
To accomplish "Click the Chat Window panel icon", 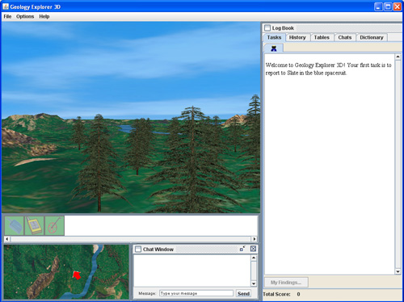I will [x=138, y=250].
